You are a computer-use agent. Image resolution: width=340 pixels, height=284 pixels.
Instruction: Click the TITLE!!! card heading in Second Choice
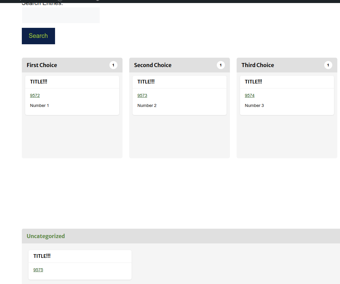coord(146,82)
